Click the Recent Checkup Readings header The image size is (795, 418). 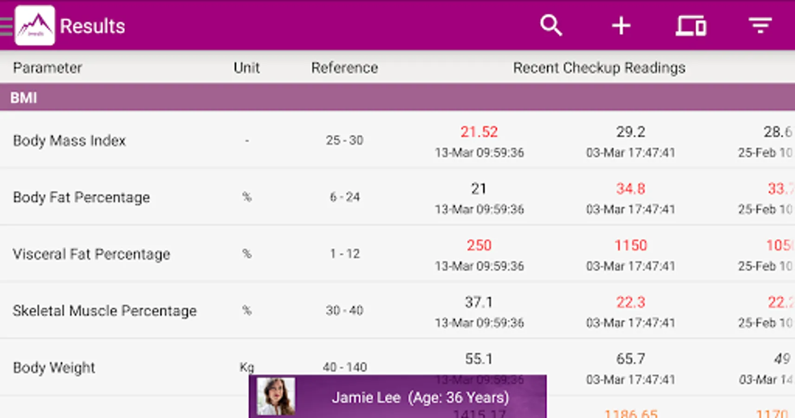(599, 68)
